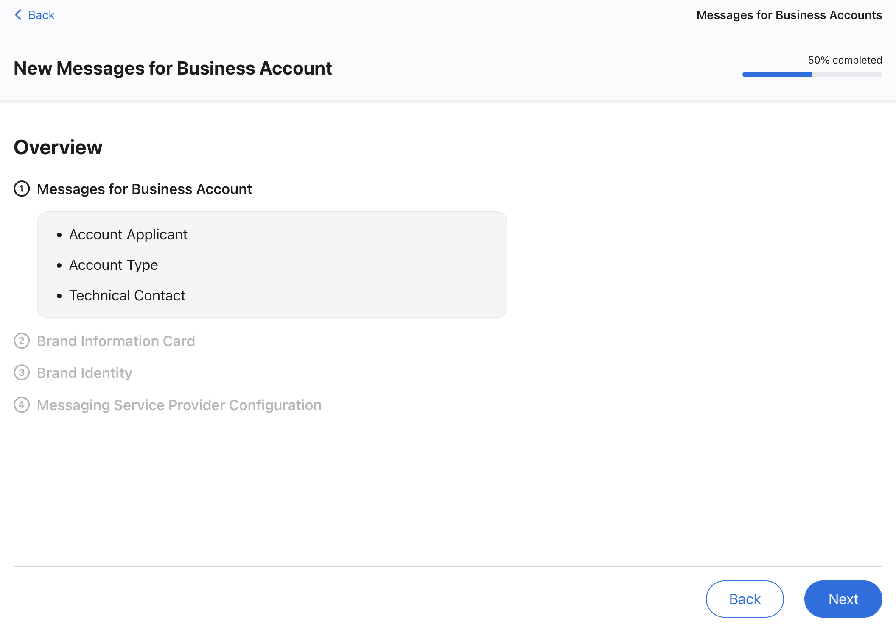Click the 50% completed label
The image size is (896, 627).
coord(845,60)
